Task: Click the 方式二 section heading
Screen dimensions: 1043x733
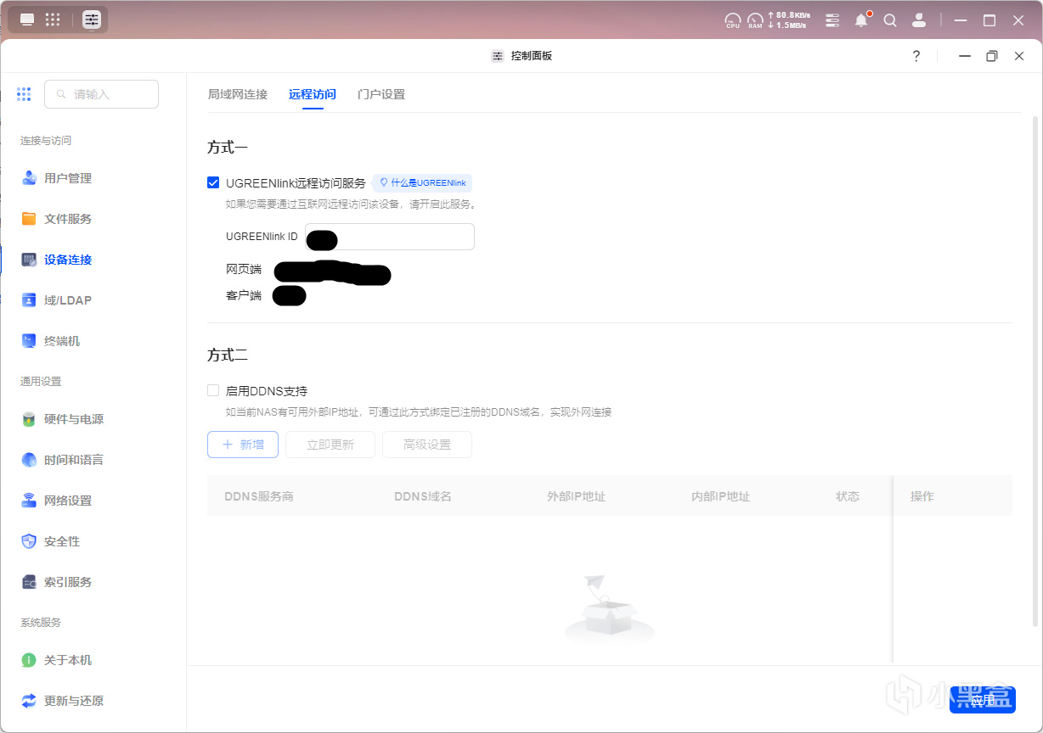Action: click(x=228, y=355)
